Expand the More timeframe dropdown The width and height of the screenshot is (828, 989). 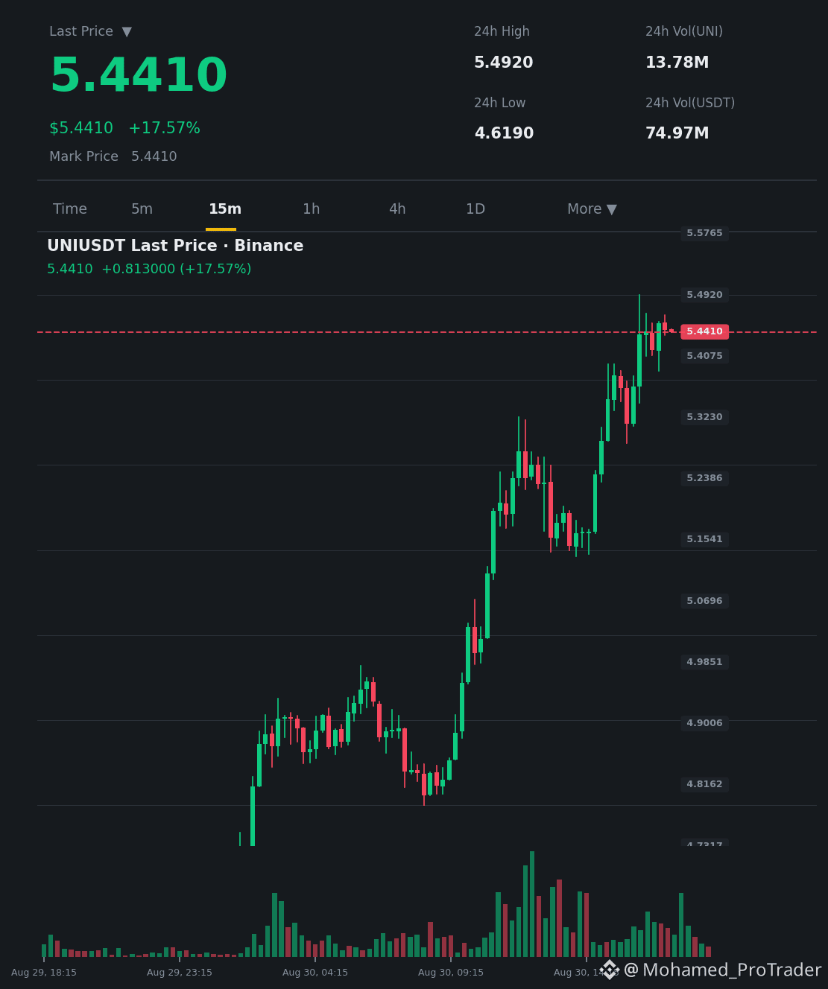pyautogui.click(x=592, y=209)
